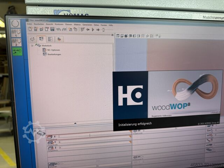Open the Makros menu
224x168 pixels.
click(77, 24)
